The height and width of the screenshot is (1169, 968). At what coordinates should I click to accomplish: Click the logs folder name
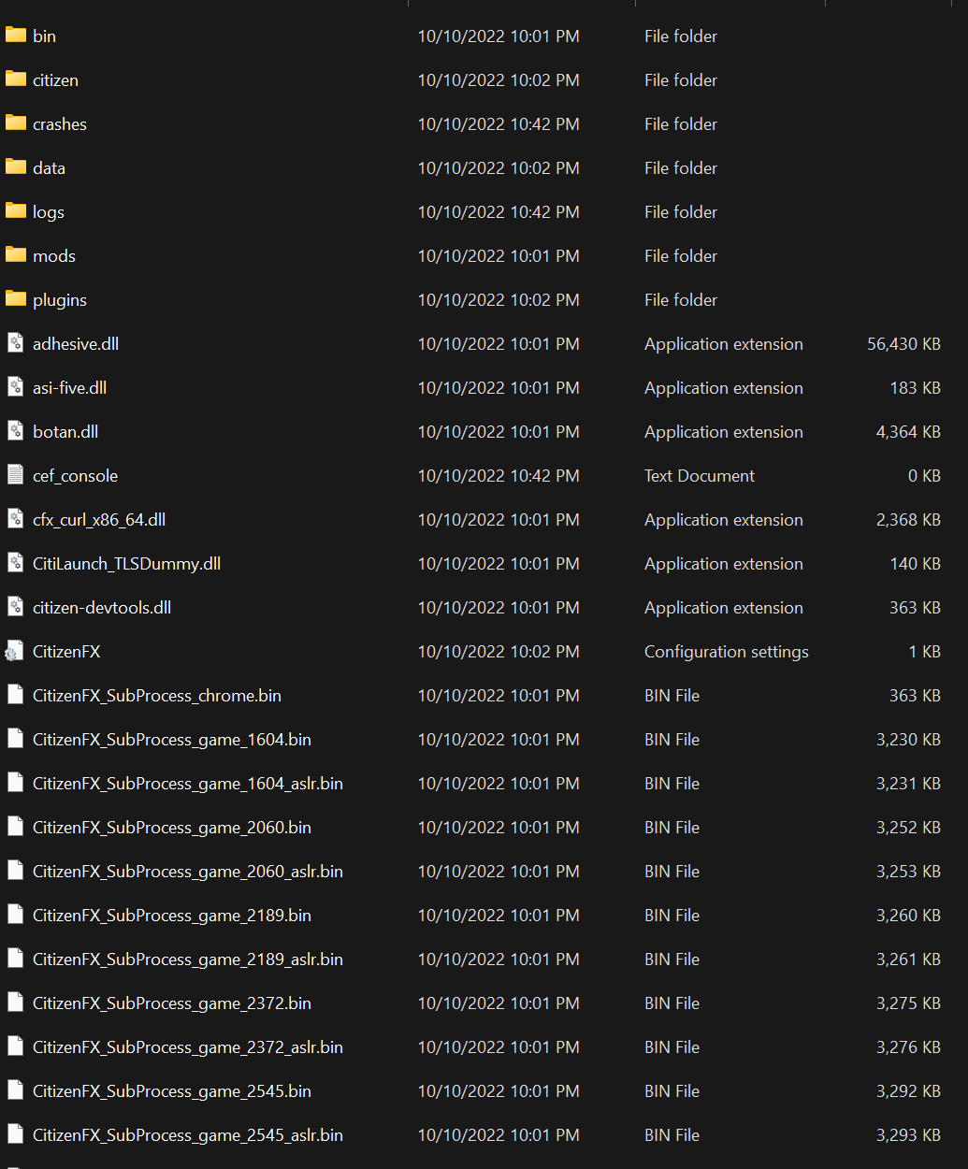tap(49, 212)
